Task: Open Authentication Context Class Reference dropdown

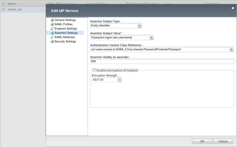Action: pos(231,49)
